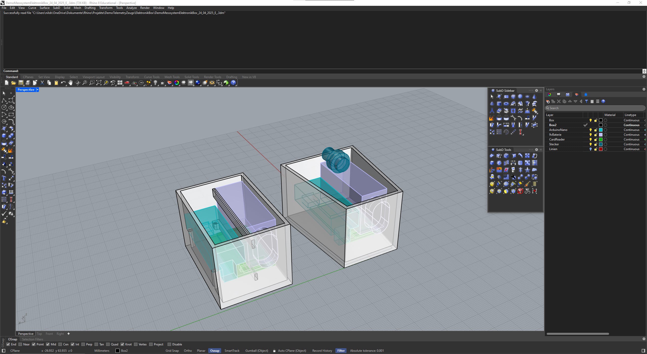Switch to the Curve Tools toolbar tab
Screen dimensions: 647x354
click(152, 77)
